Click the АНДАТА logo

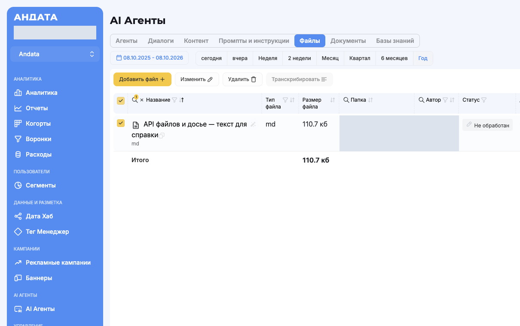[x=36, y=18]
